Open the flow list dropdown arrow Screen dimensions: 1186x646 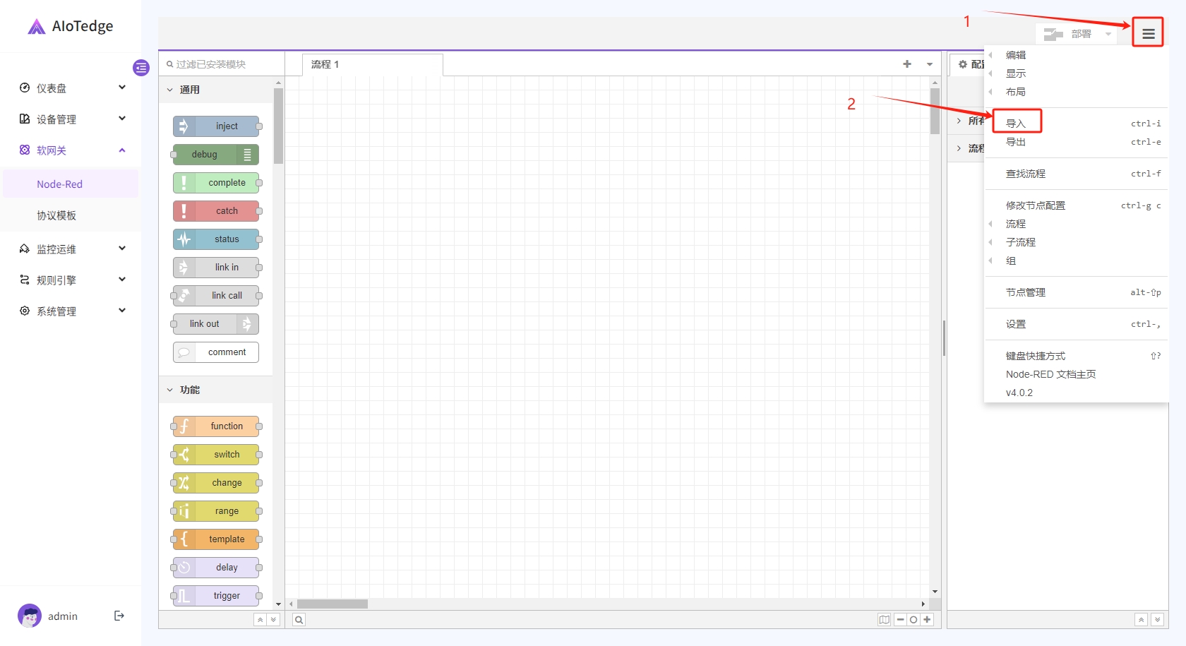(930, 64)
